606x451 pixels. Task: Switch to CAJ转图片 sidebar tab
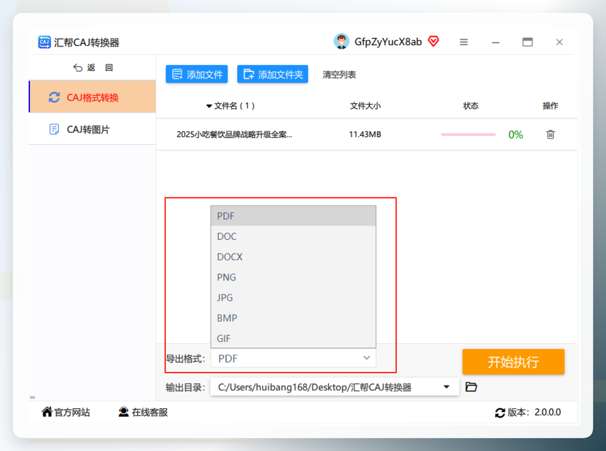tap(93, 129)
